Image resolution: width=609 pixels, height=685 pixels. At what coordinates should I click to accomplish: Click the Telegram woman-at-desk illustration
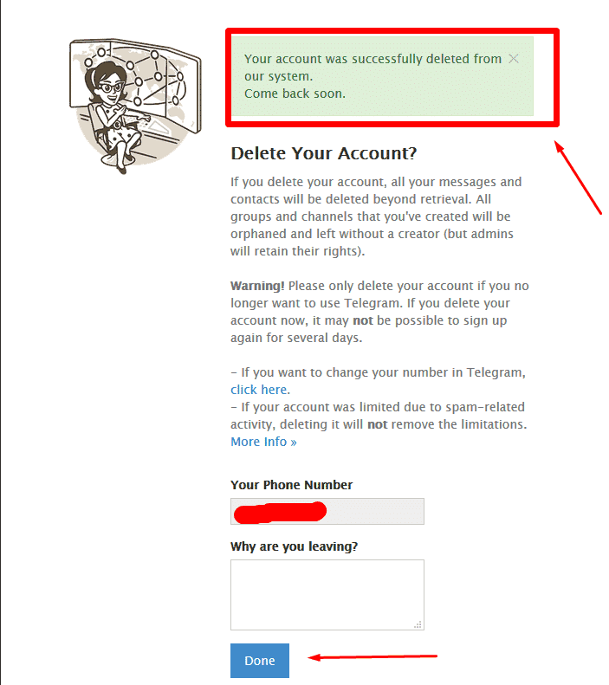tap(135, 106)
